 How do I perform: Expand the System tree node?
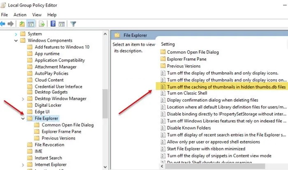16,34
